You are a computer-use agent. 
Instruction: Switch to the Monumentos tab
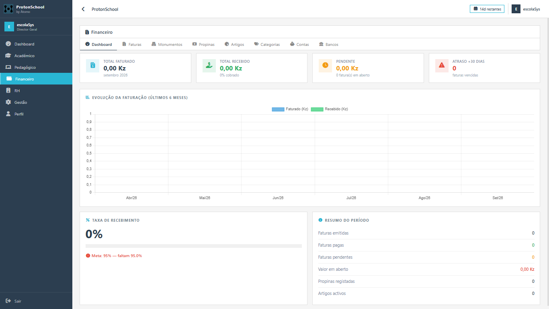click(x=167, y=44)
